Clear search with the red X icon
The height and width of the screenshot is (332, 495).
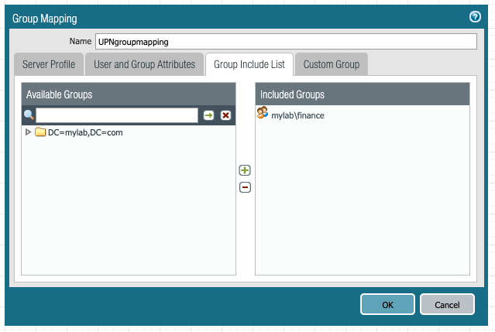(225, 115)
